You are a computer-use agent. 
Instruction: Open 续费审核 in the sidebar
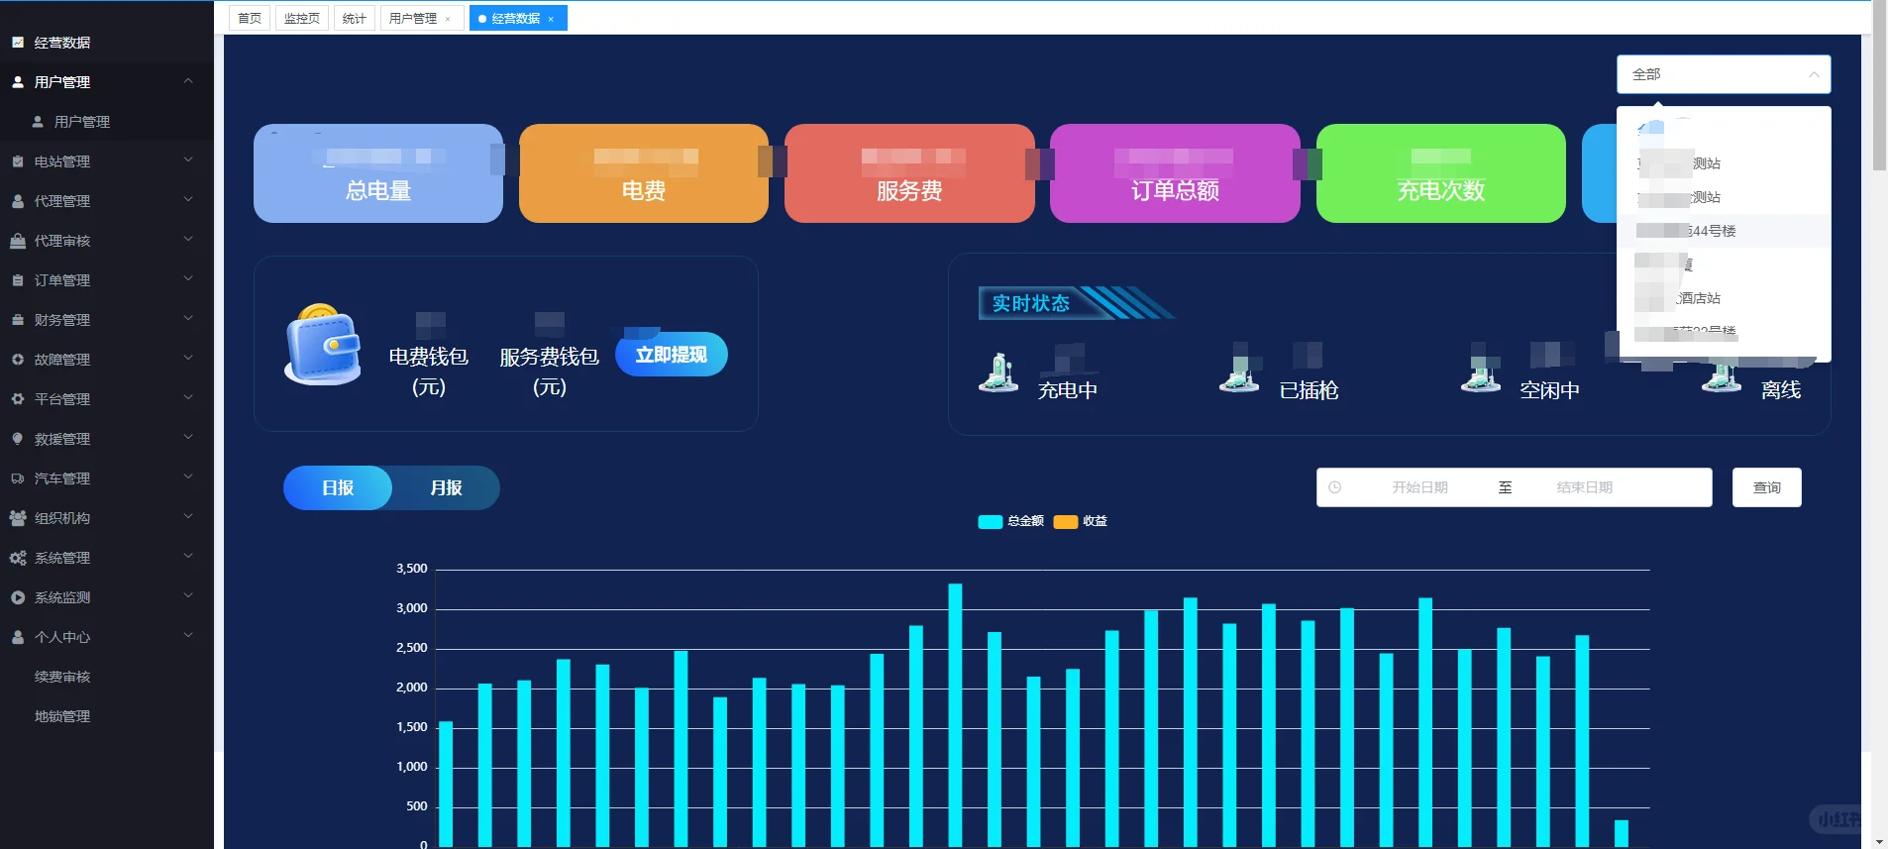click(107, 677)
